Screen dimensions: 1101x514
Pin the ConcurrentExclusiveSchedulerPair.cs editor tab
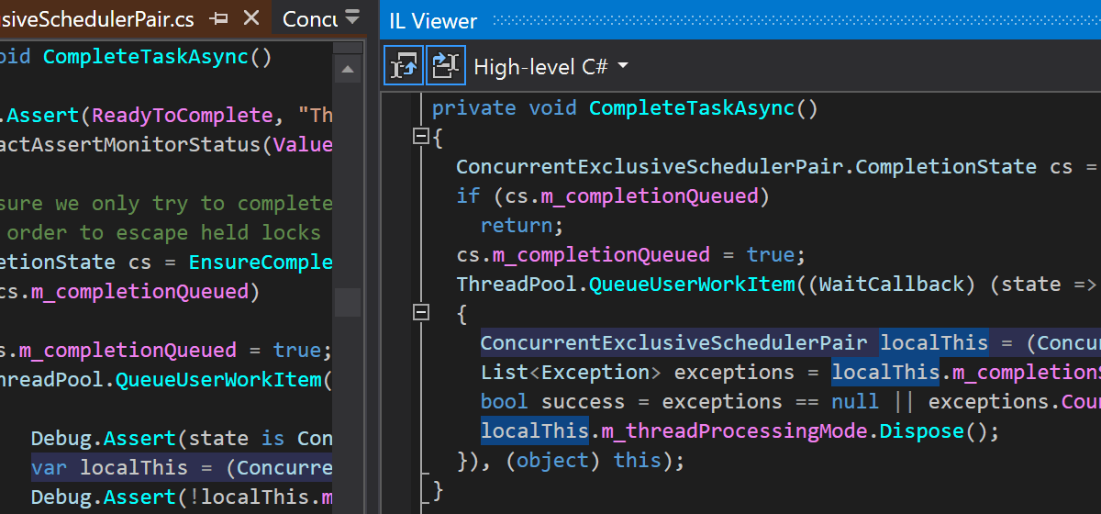click(x=218, y=18)
